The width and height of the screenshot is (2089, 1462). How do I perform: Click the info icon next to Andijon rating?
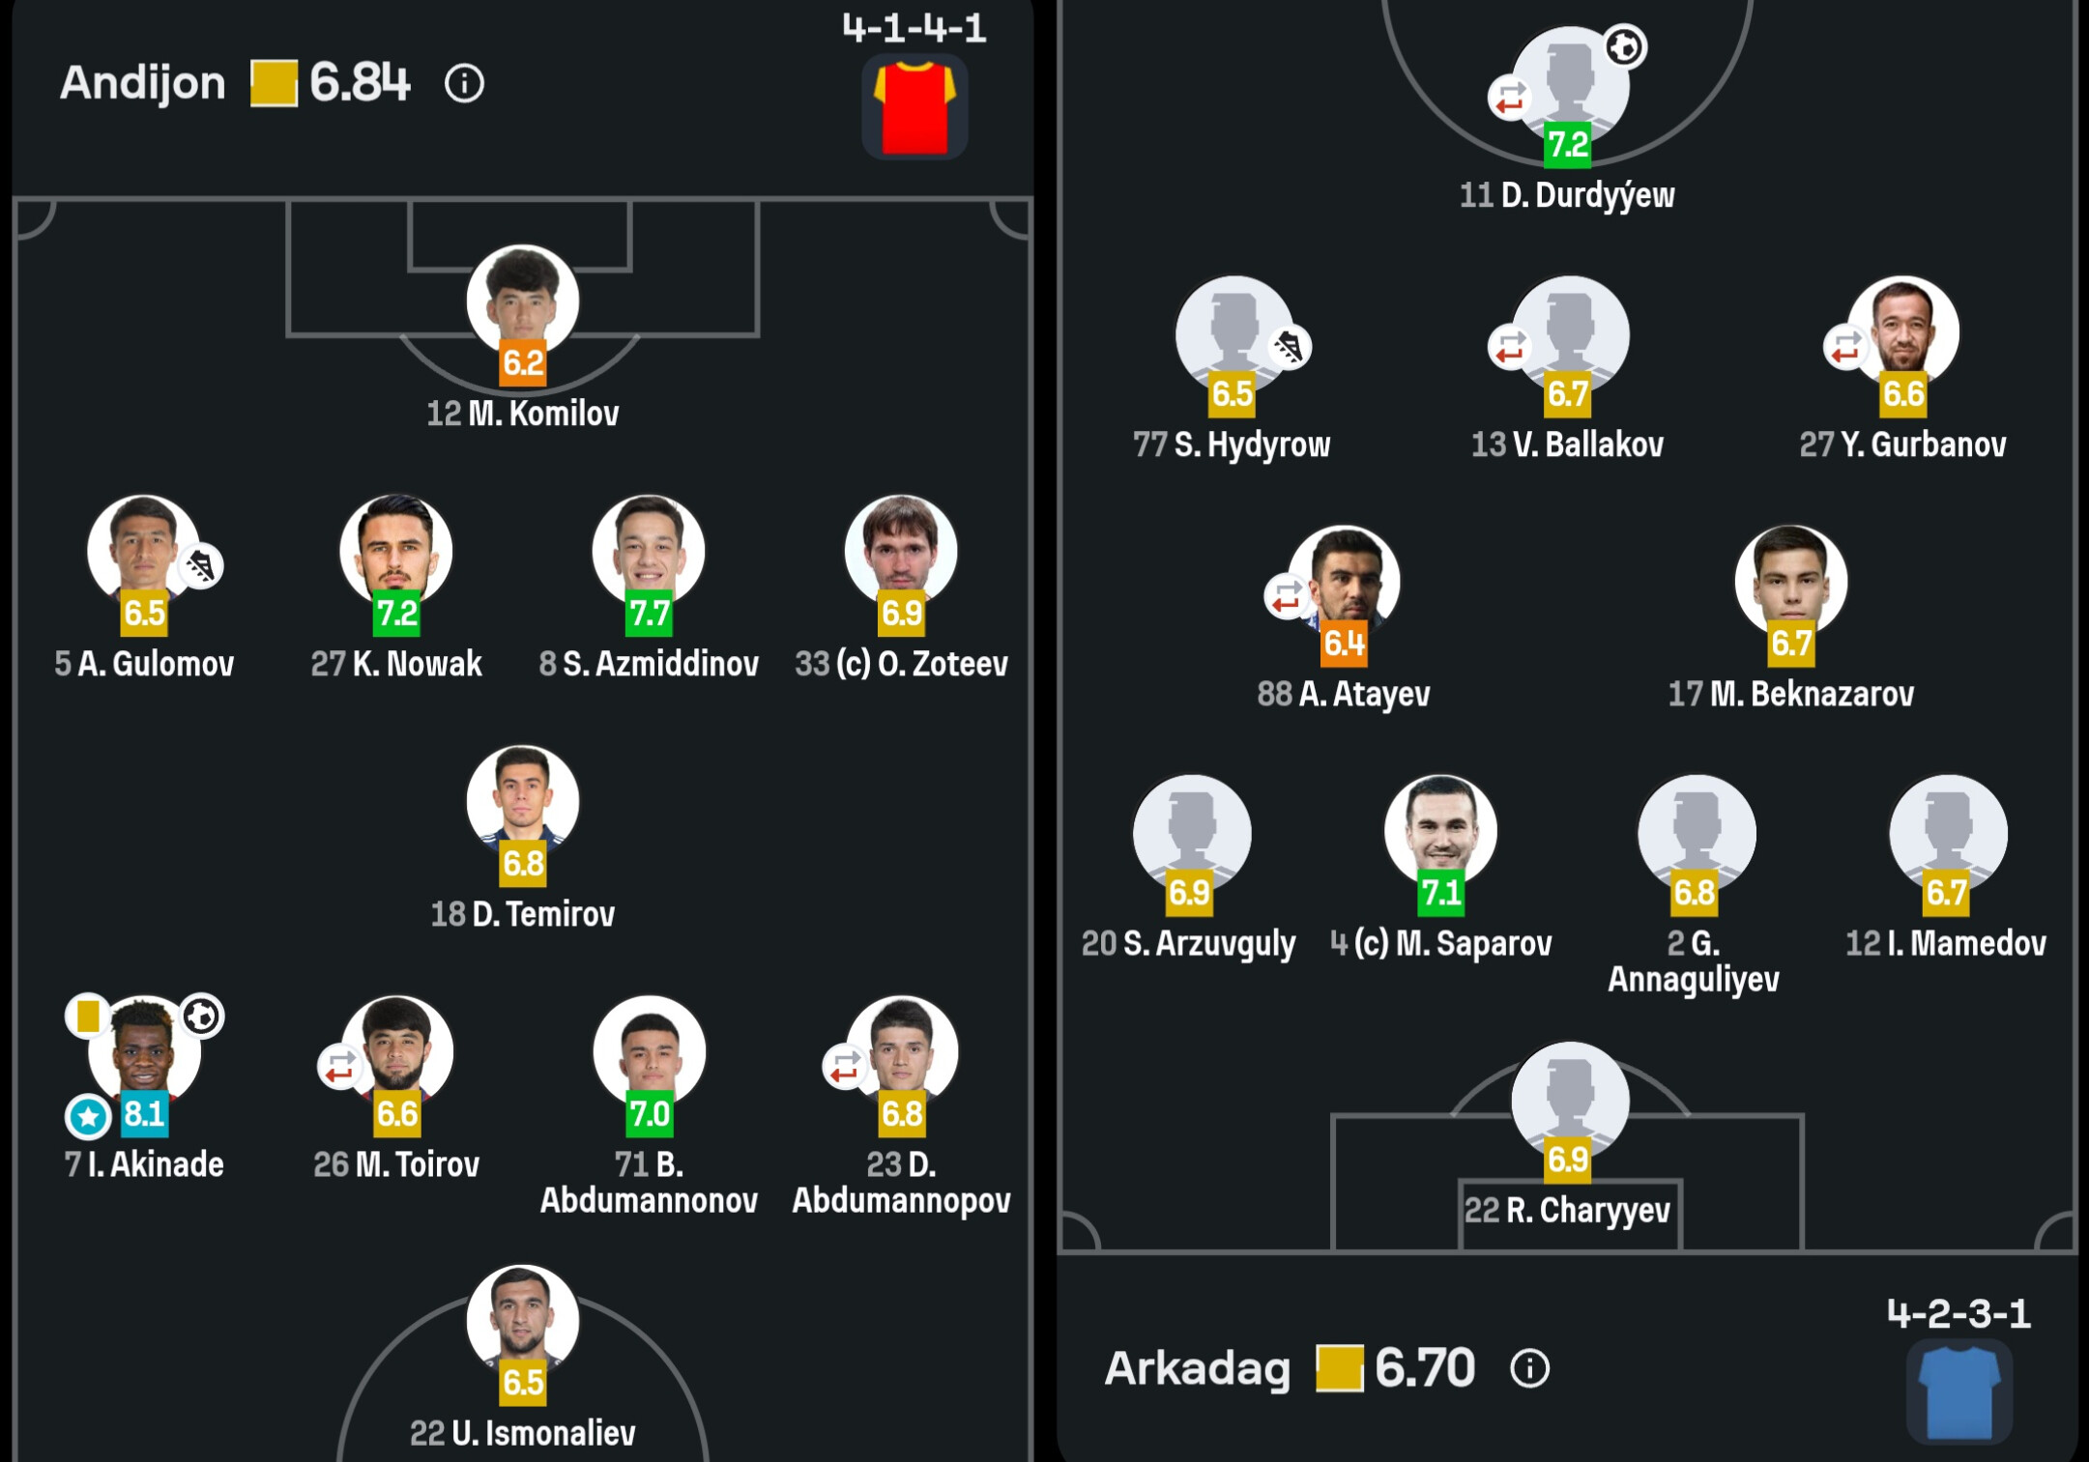(x=464, y=84)
